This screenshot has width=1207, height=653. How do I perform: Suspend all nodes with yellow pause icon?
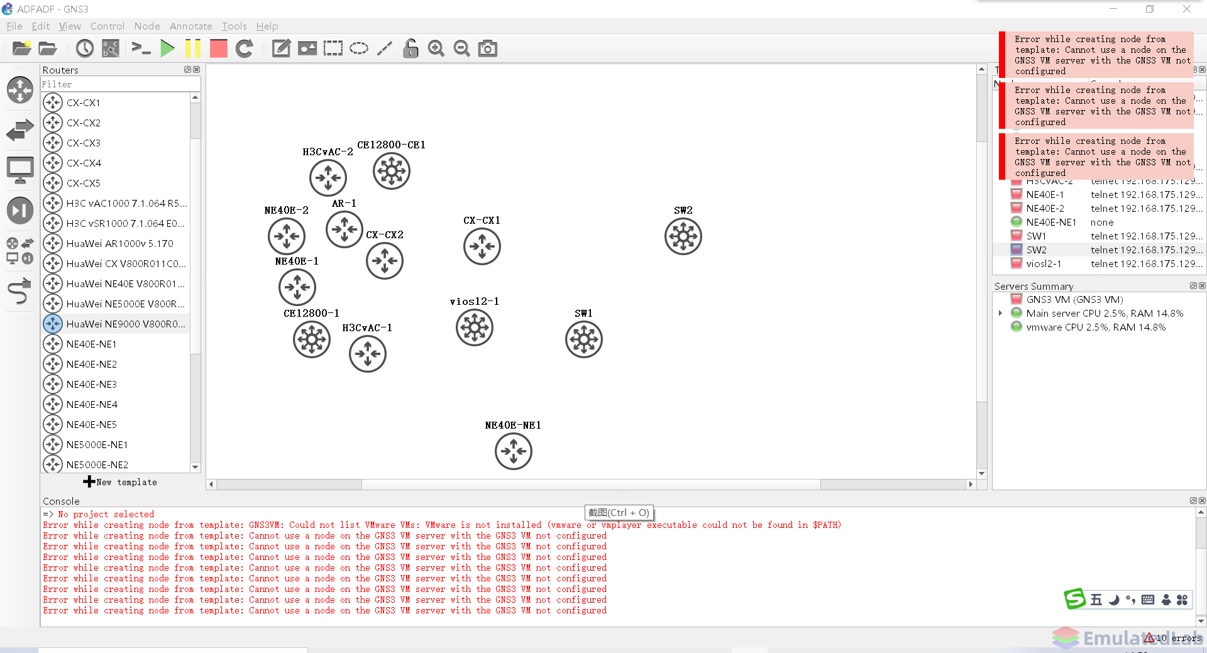193,48
